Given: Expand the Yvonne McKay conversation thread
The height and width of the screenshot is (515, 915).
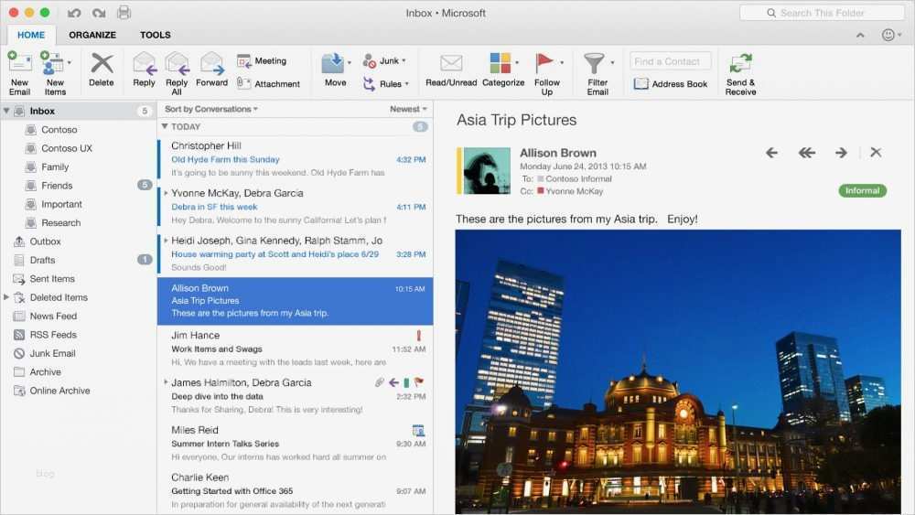Looking at the screenshot, I should [x=166, y=193].
